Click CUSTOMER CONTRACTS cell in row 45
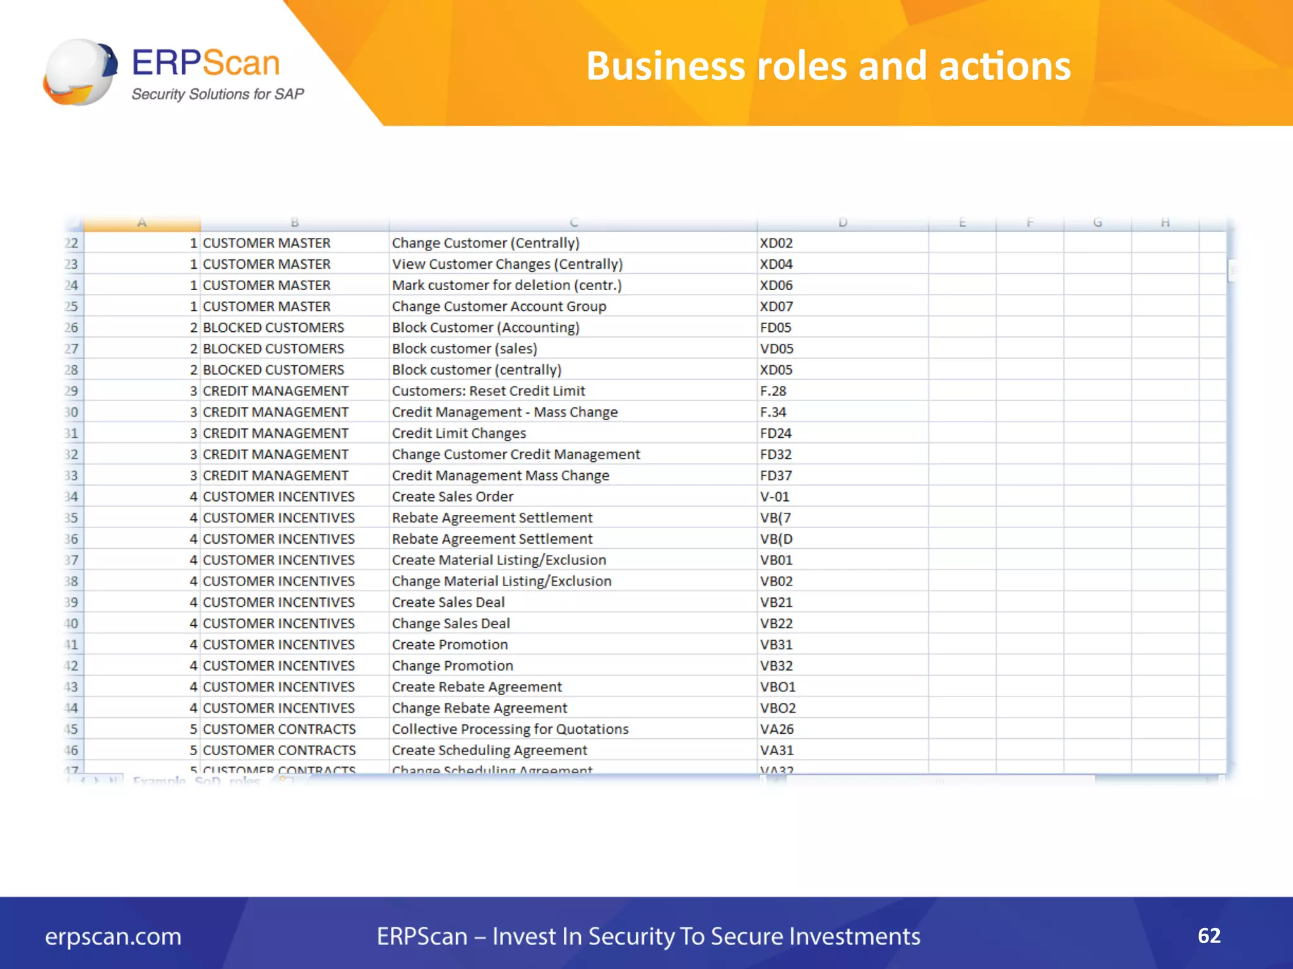This screenshot has height=969, width=1293. (x=294, y=729)
